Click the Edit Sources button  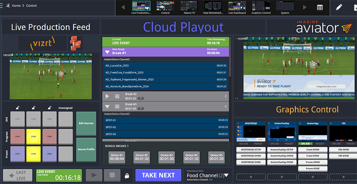[86, 123]
